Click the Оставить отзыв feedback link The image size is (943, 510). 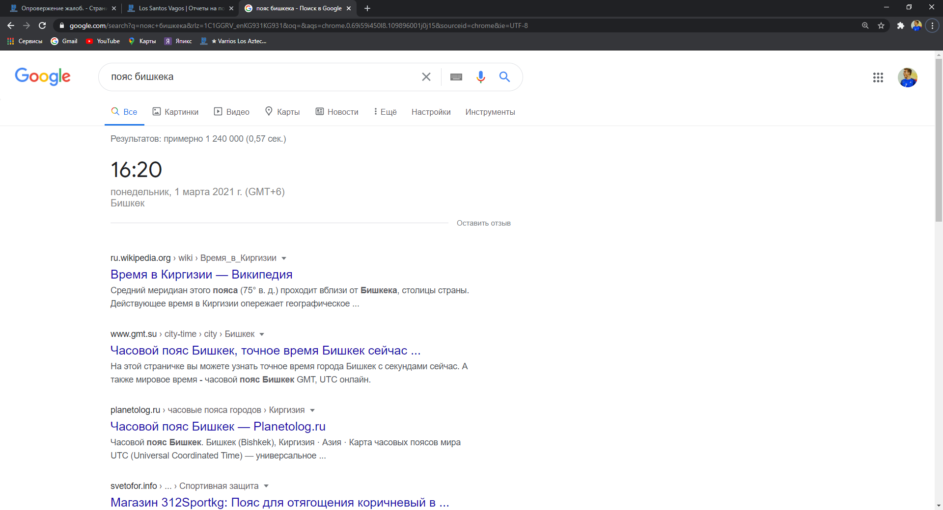point(484,223)
